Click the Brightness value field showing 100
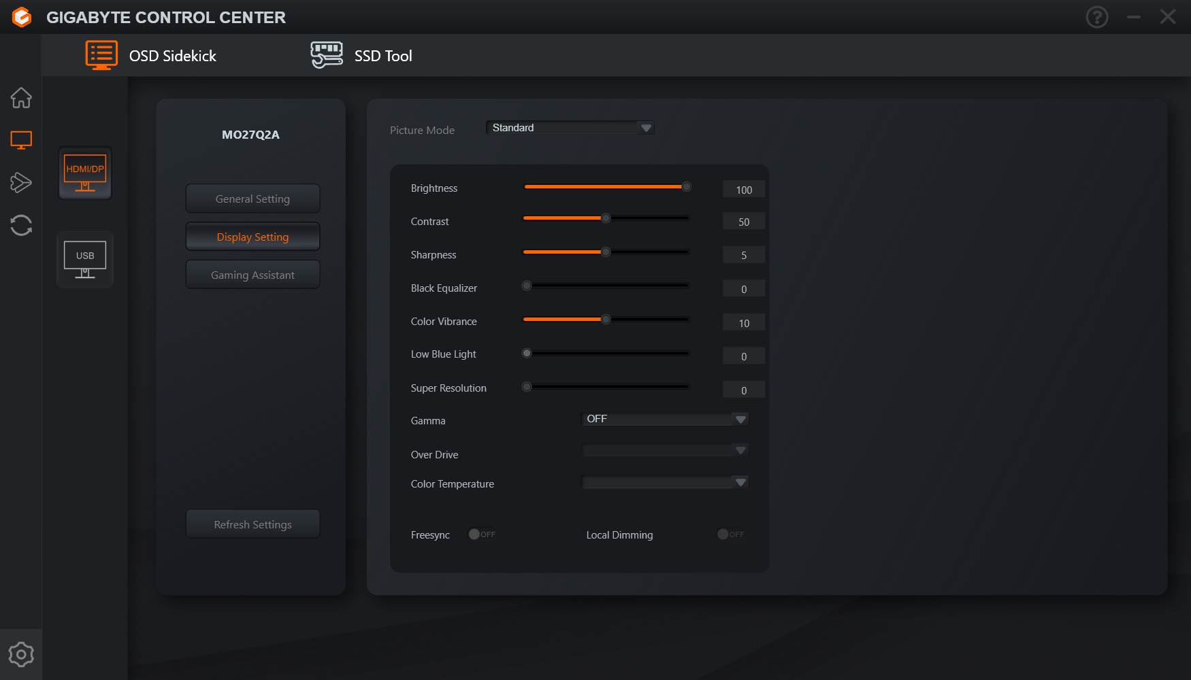Screen dimensions: 1191x680 (744, 189)
